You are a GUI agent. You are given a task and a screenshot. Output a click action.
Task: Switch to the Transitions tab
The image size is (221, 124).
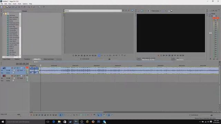[x=27, y=59]
